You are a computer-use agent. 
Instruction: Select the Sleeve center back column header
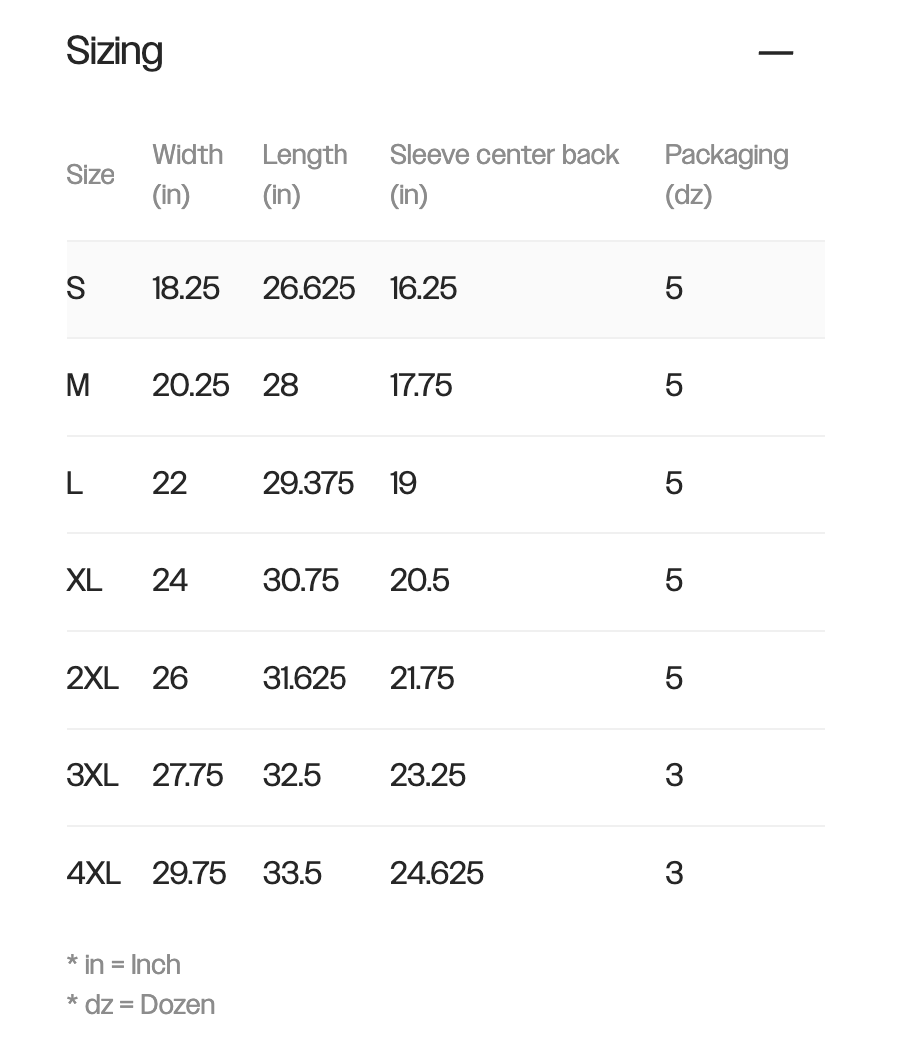(505, 175)
